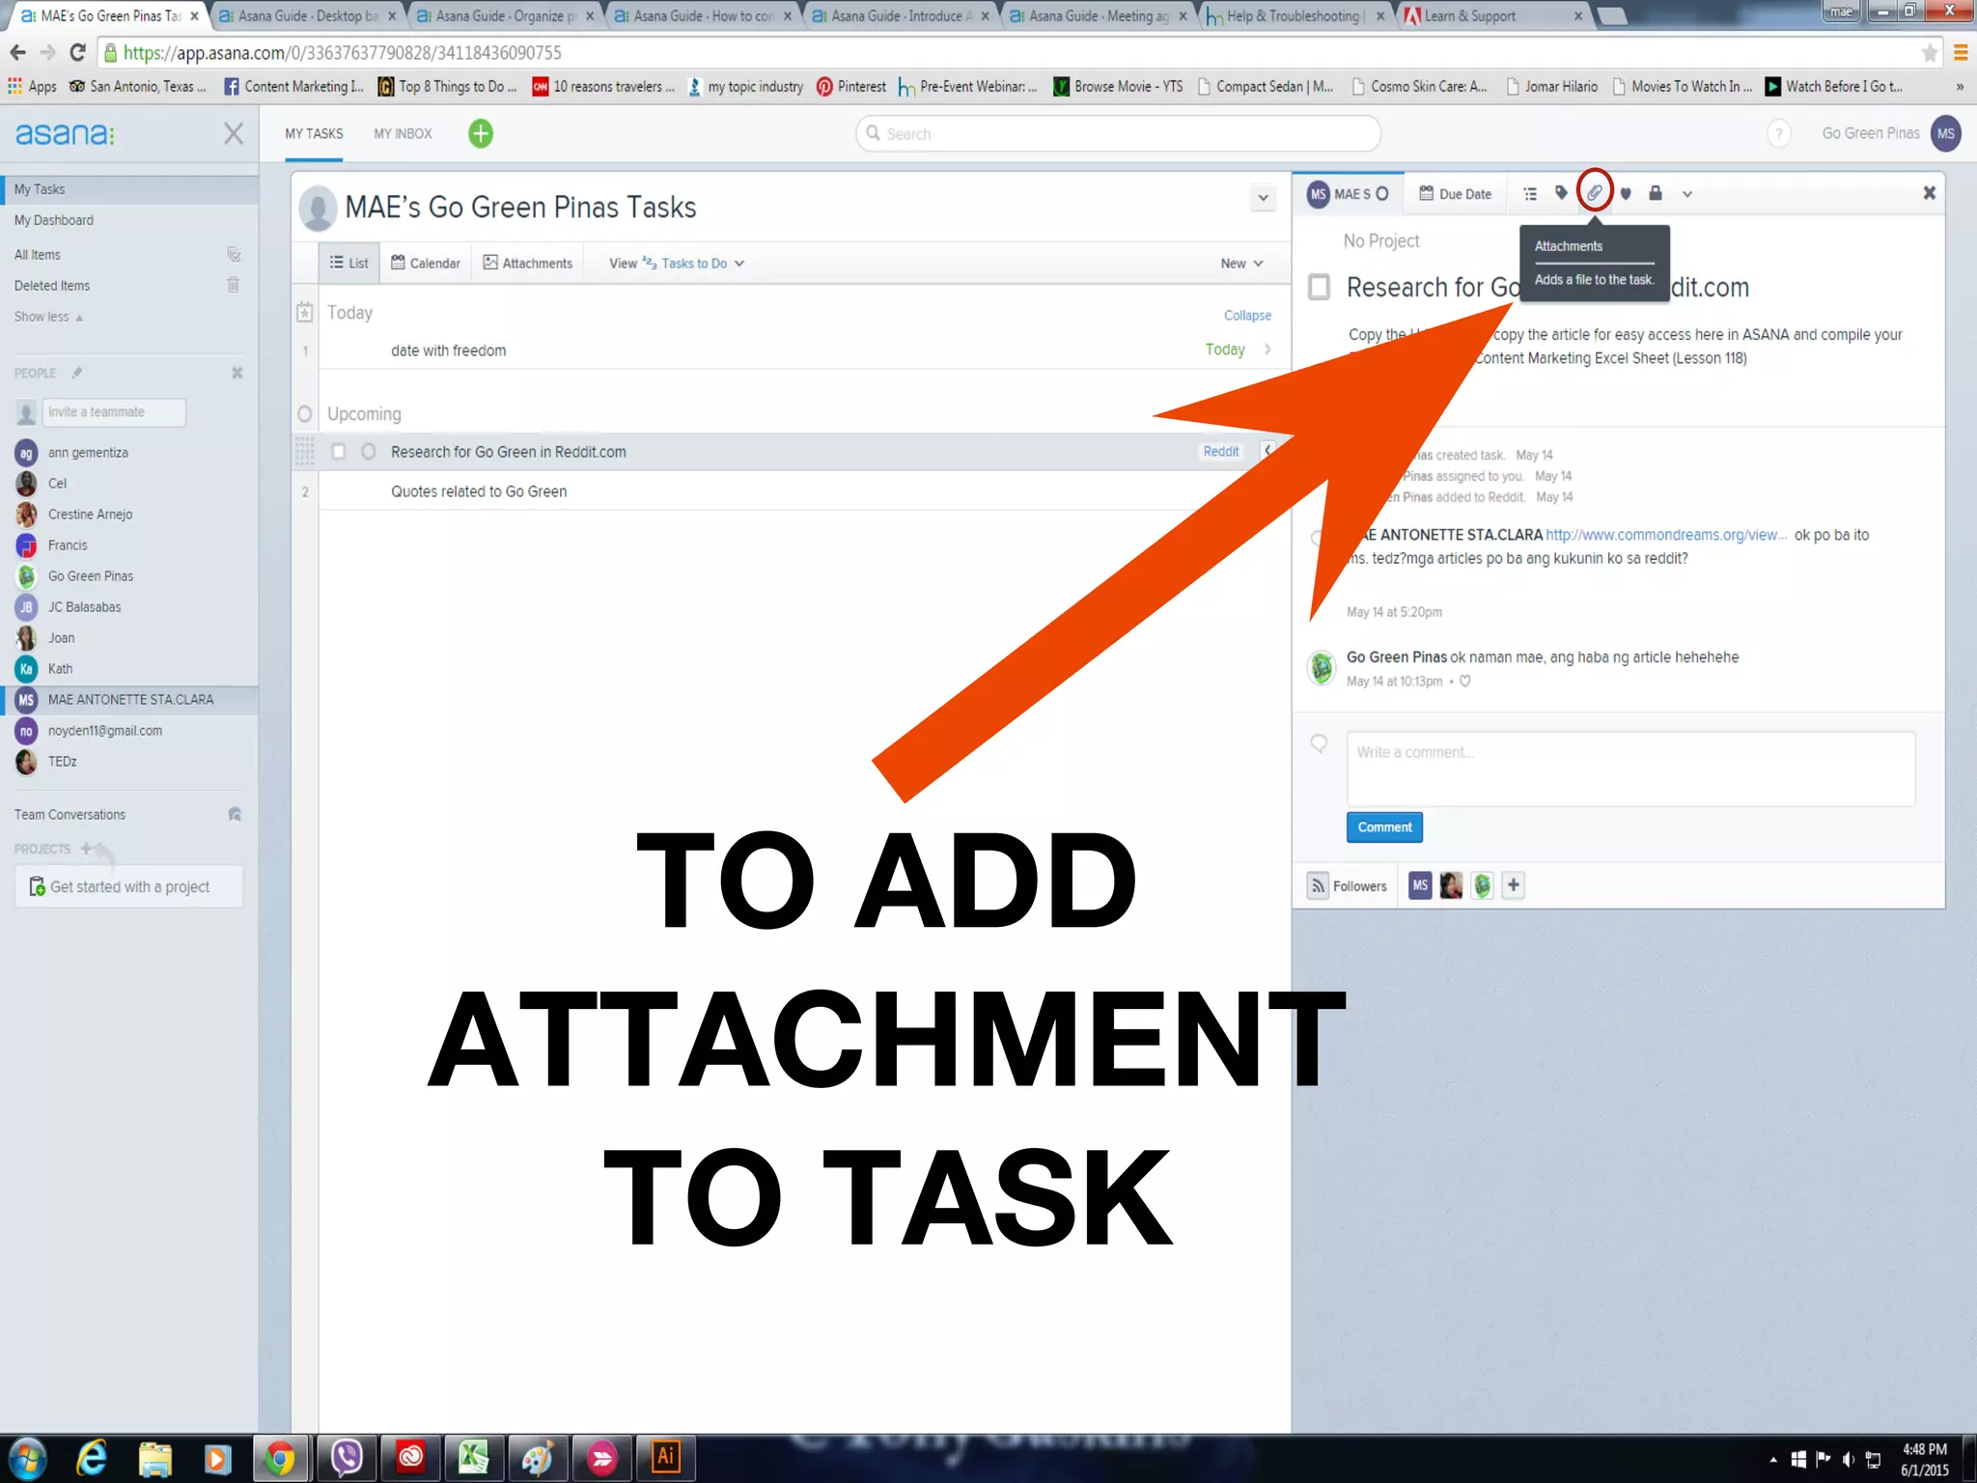Click the subtasks list icon in task toolbar
Image resolution: width=1977 pixels, height=1483 pixels.
(1530, 193)
